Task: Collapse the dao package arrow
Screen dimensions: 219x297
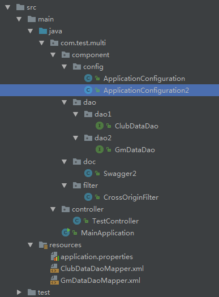Action: click(65, 102)
